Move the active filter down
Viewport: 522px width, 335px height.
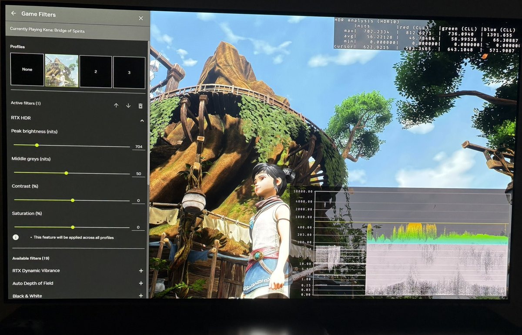(x=128, y=106)
